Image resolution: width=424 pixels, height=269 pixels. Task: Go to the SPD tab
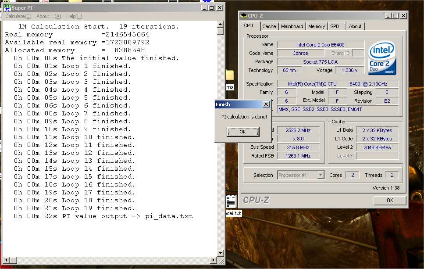coord(335,26)
